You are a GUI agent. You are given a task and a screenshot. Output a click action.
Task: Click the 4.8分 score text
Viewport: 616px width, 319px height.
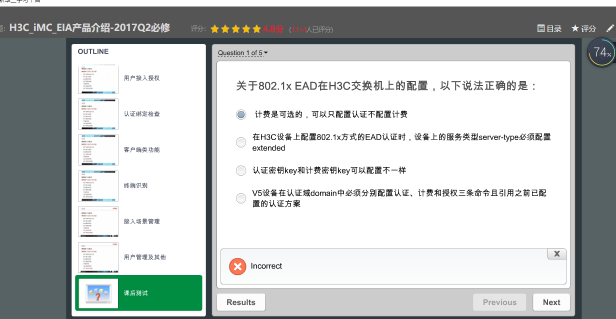(273, 29)
